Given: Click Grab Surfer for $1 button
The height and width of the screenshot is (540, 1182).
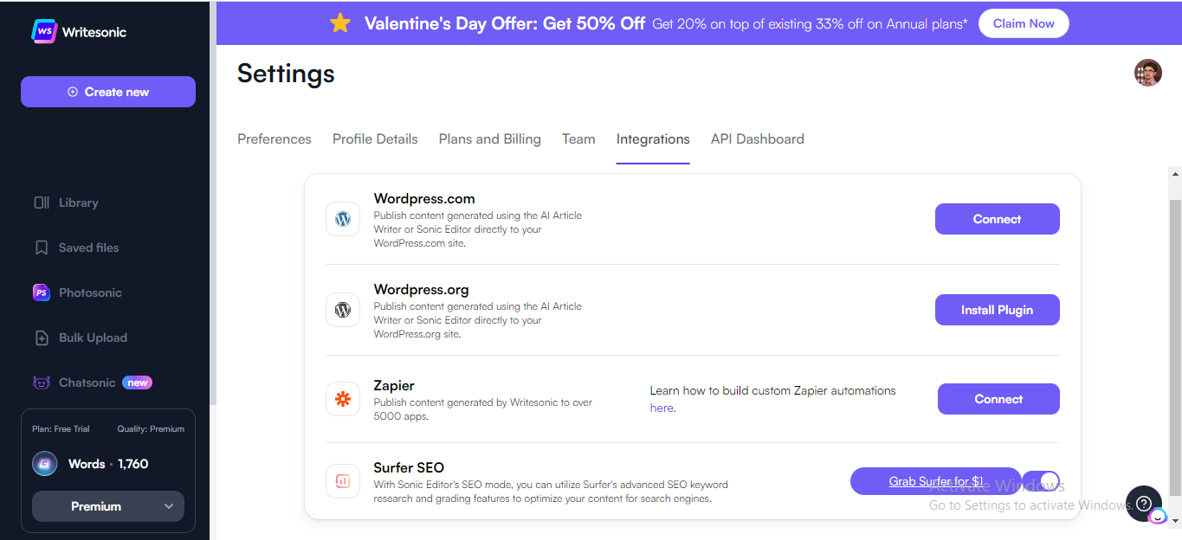Looking at the screenshot, I should (936, 481).
